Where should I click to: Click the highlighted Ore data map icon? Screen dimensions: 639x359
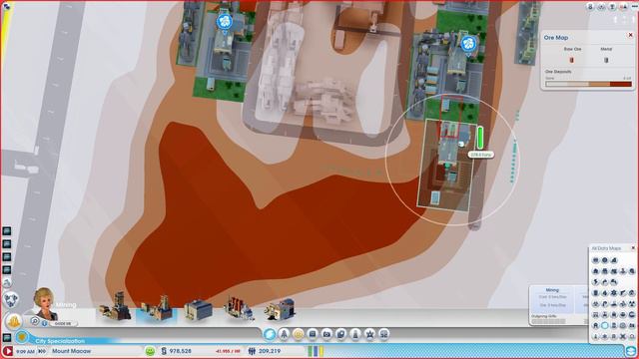click(605, 326)
